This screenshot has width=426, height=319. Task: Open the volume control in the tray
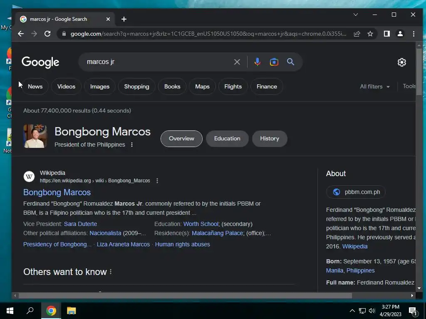click(372, 311)
